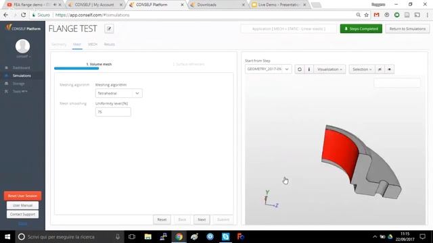Click the Next button
Viewport: 433px width, 243px height.
tap(202, 219)
